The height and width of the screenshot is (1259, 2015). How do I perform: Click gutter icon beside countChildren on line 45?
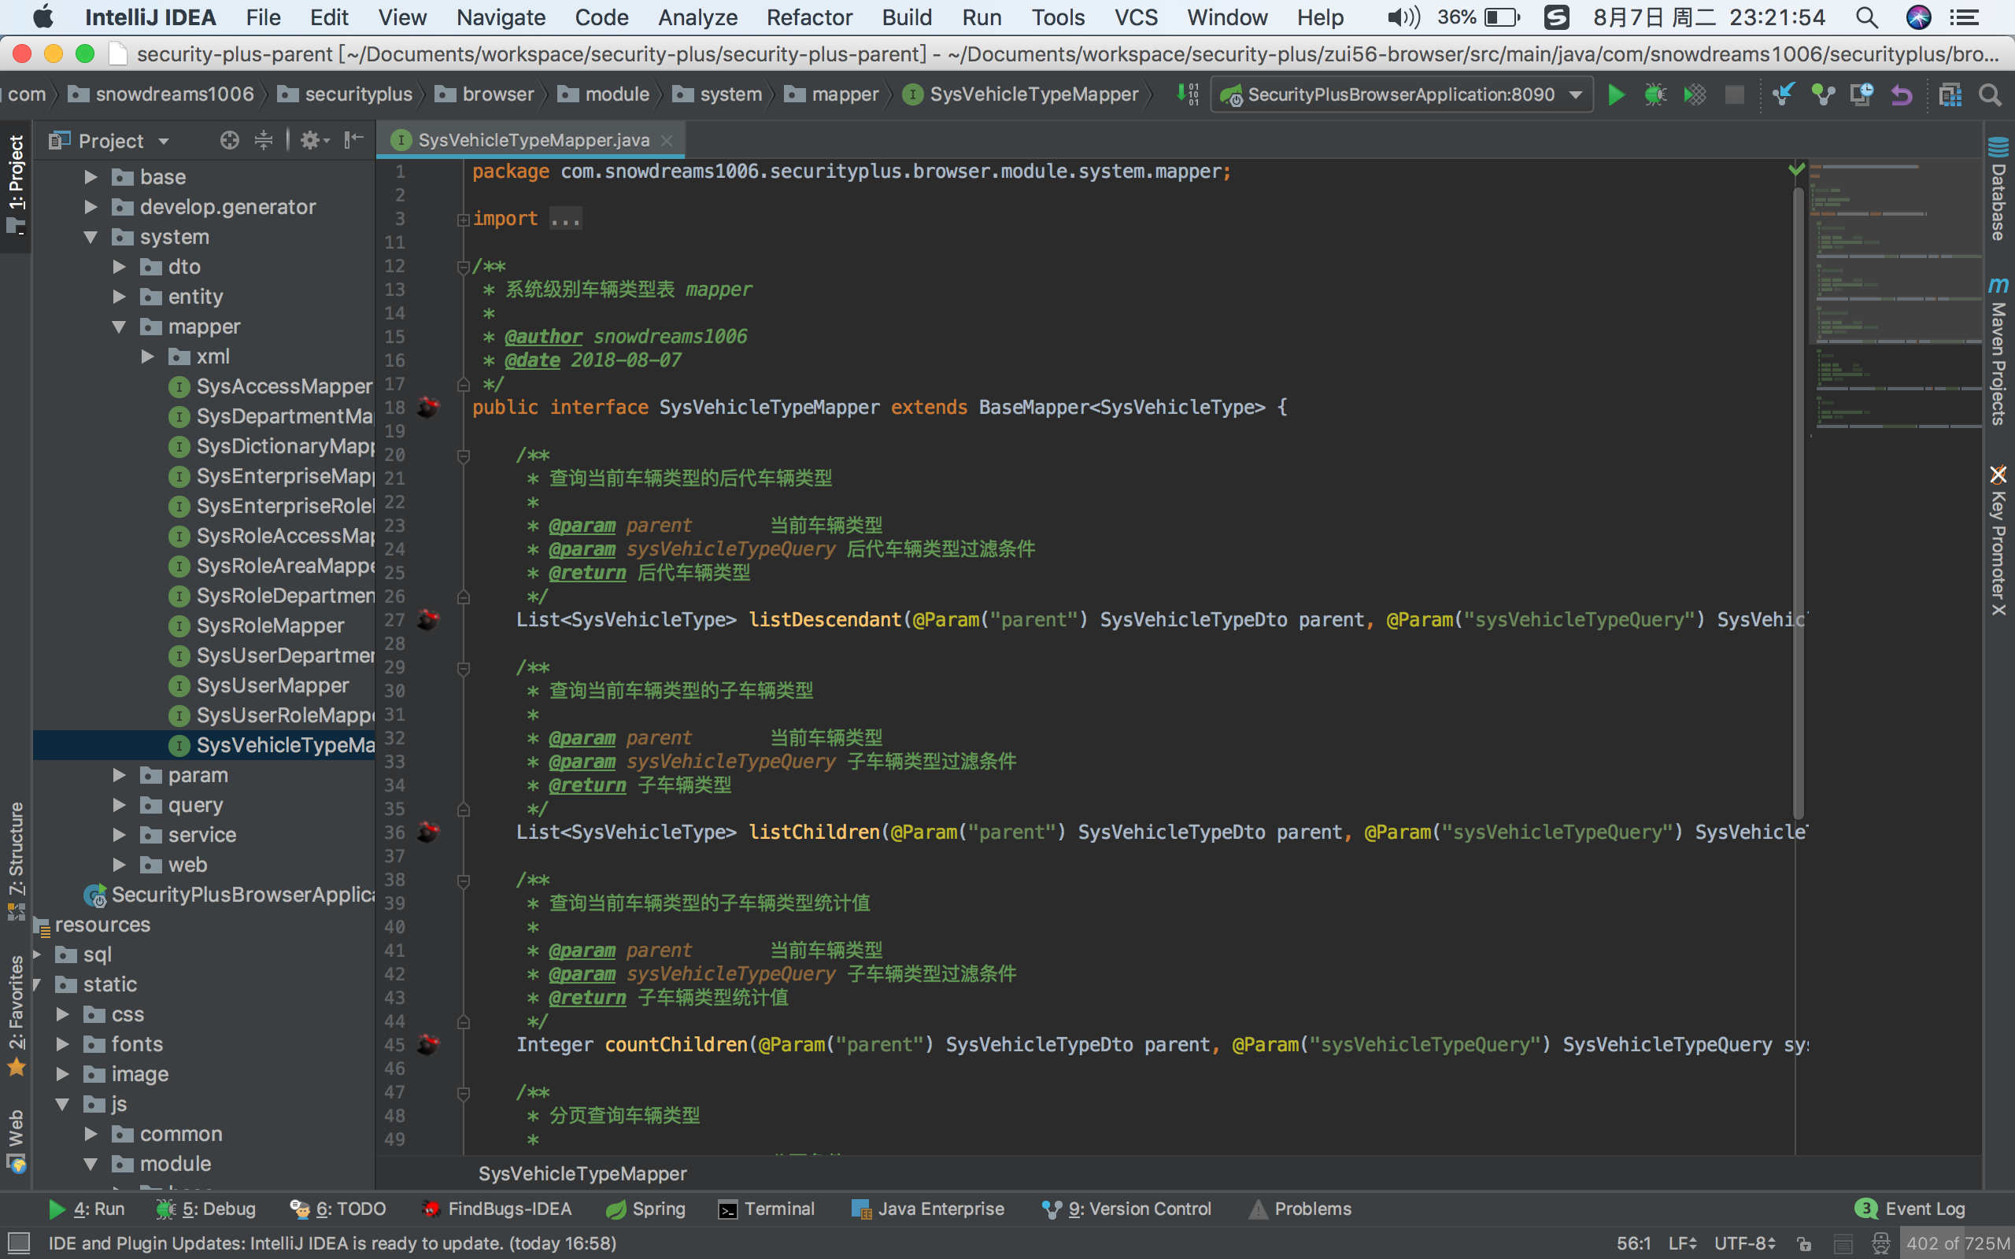click(x=428, y=1044)
